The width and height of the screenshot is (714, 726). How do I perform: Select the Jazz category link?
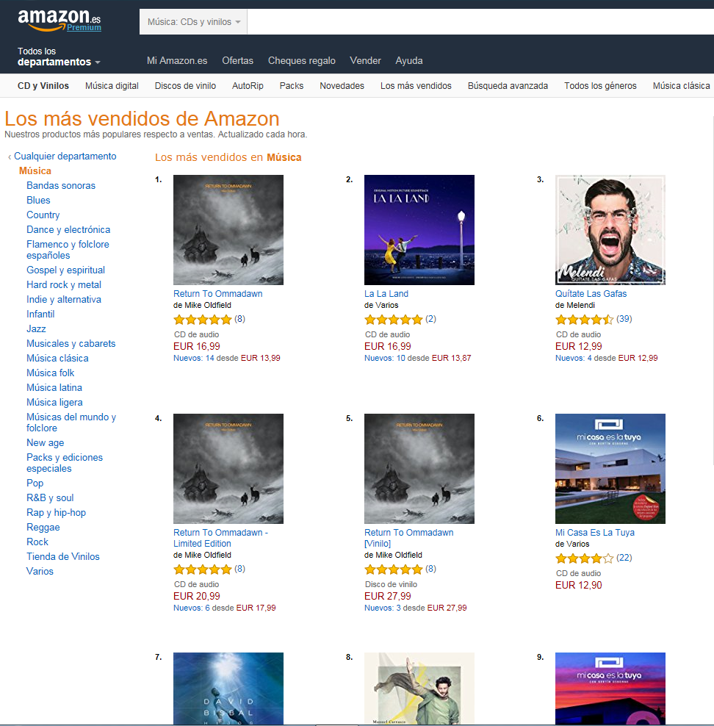pyautogui.click(x=36, y=328)
